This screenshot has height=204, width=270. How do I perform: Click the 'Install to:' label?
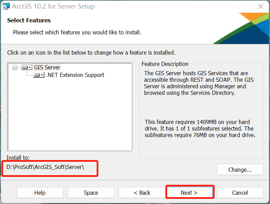click(18, 158)
